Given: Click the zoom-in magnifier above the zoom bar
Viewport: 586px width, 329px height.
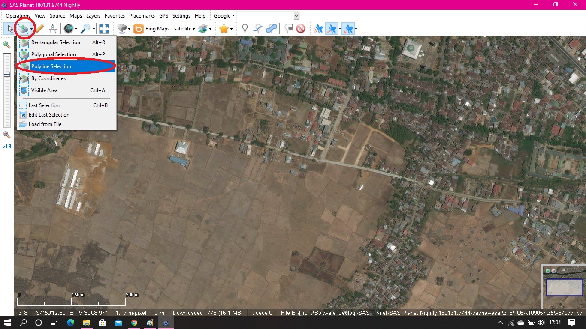Looking at the screenshot, I should click(6, 45).
